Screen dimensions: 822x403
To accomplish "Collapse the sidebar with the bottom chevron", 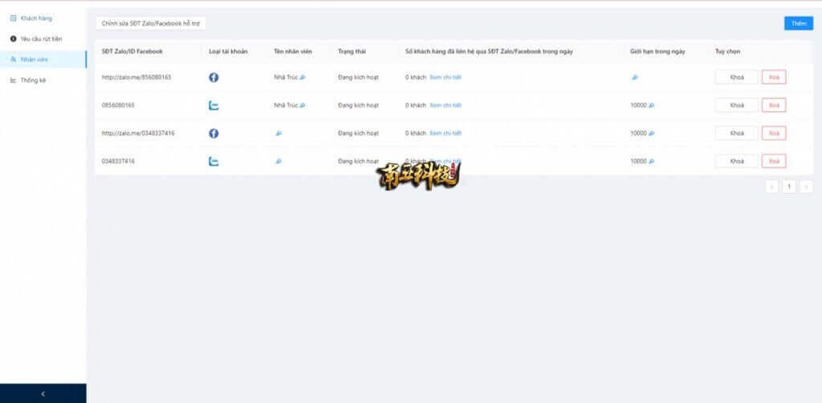I will point(43,393).
